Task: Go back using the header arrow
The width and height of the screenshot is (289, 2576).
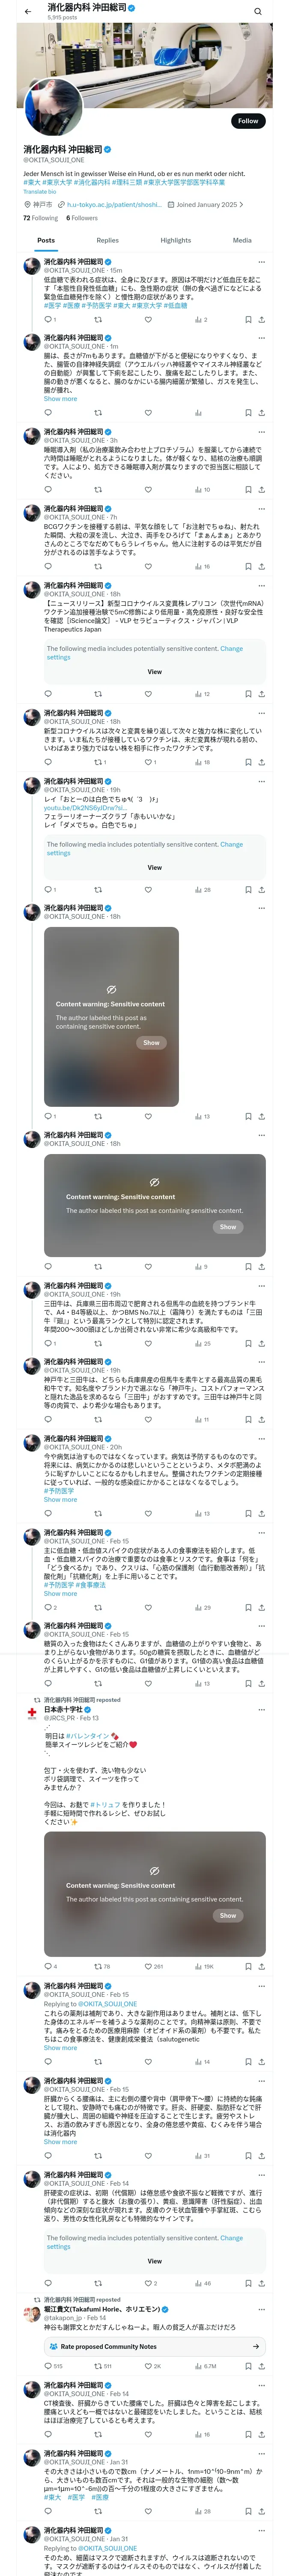Action: pos(28,11)
